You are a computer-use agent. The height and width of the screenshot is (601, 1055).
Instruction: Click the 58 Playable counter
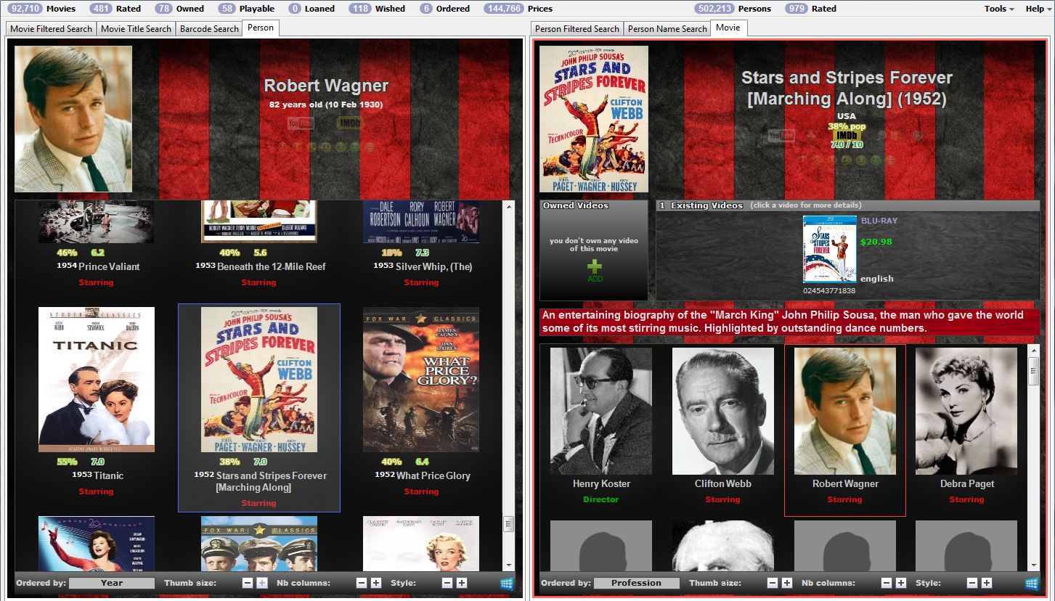pos(247,9)
